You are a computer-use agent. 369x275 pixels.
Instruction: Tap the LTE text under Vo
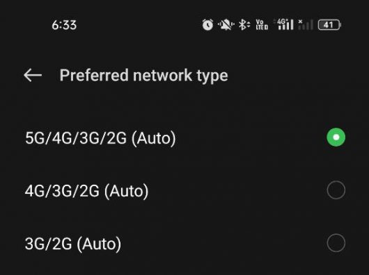pyautogui.click(x=260, y=27)
